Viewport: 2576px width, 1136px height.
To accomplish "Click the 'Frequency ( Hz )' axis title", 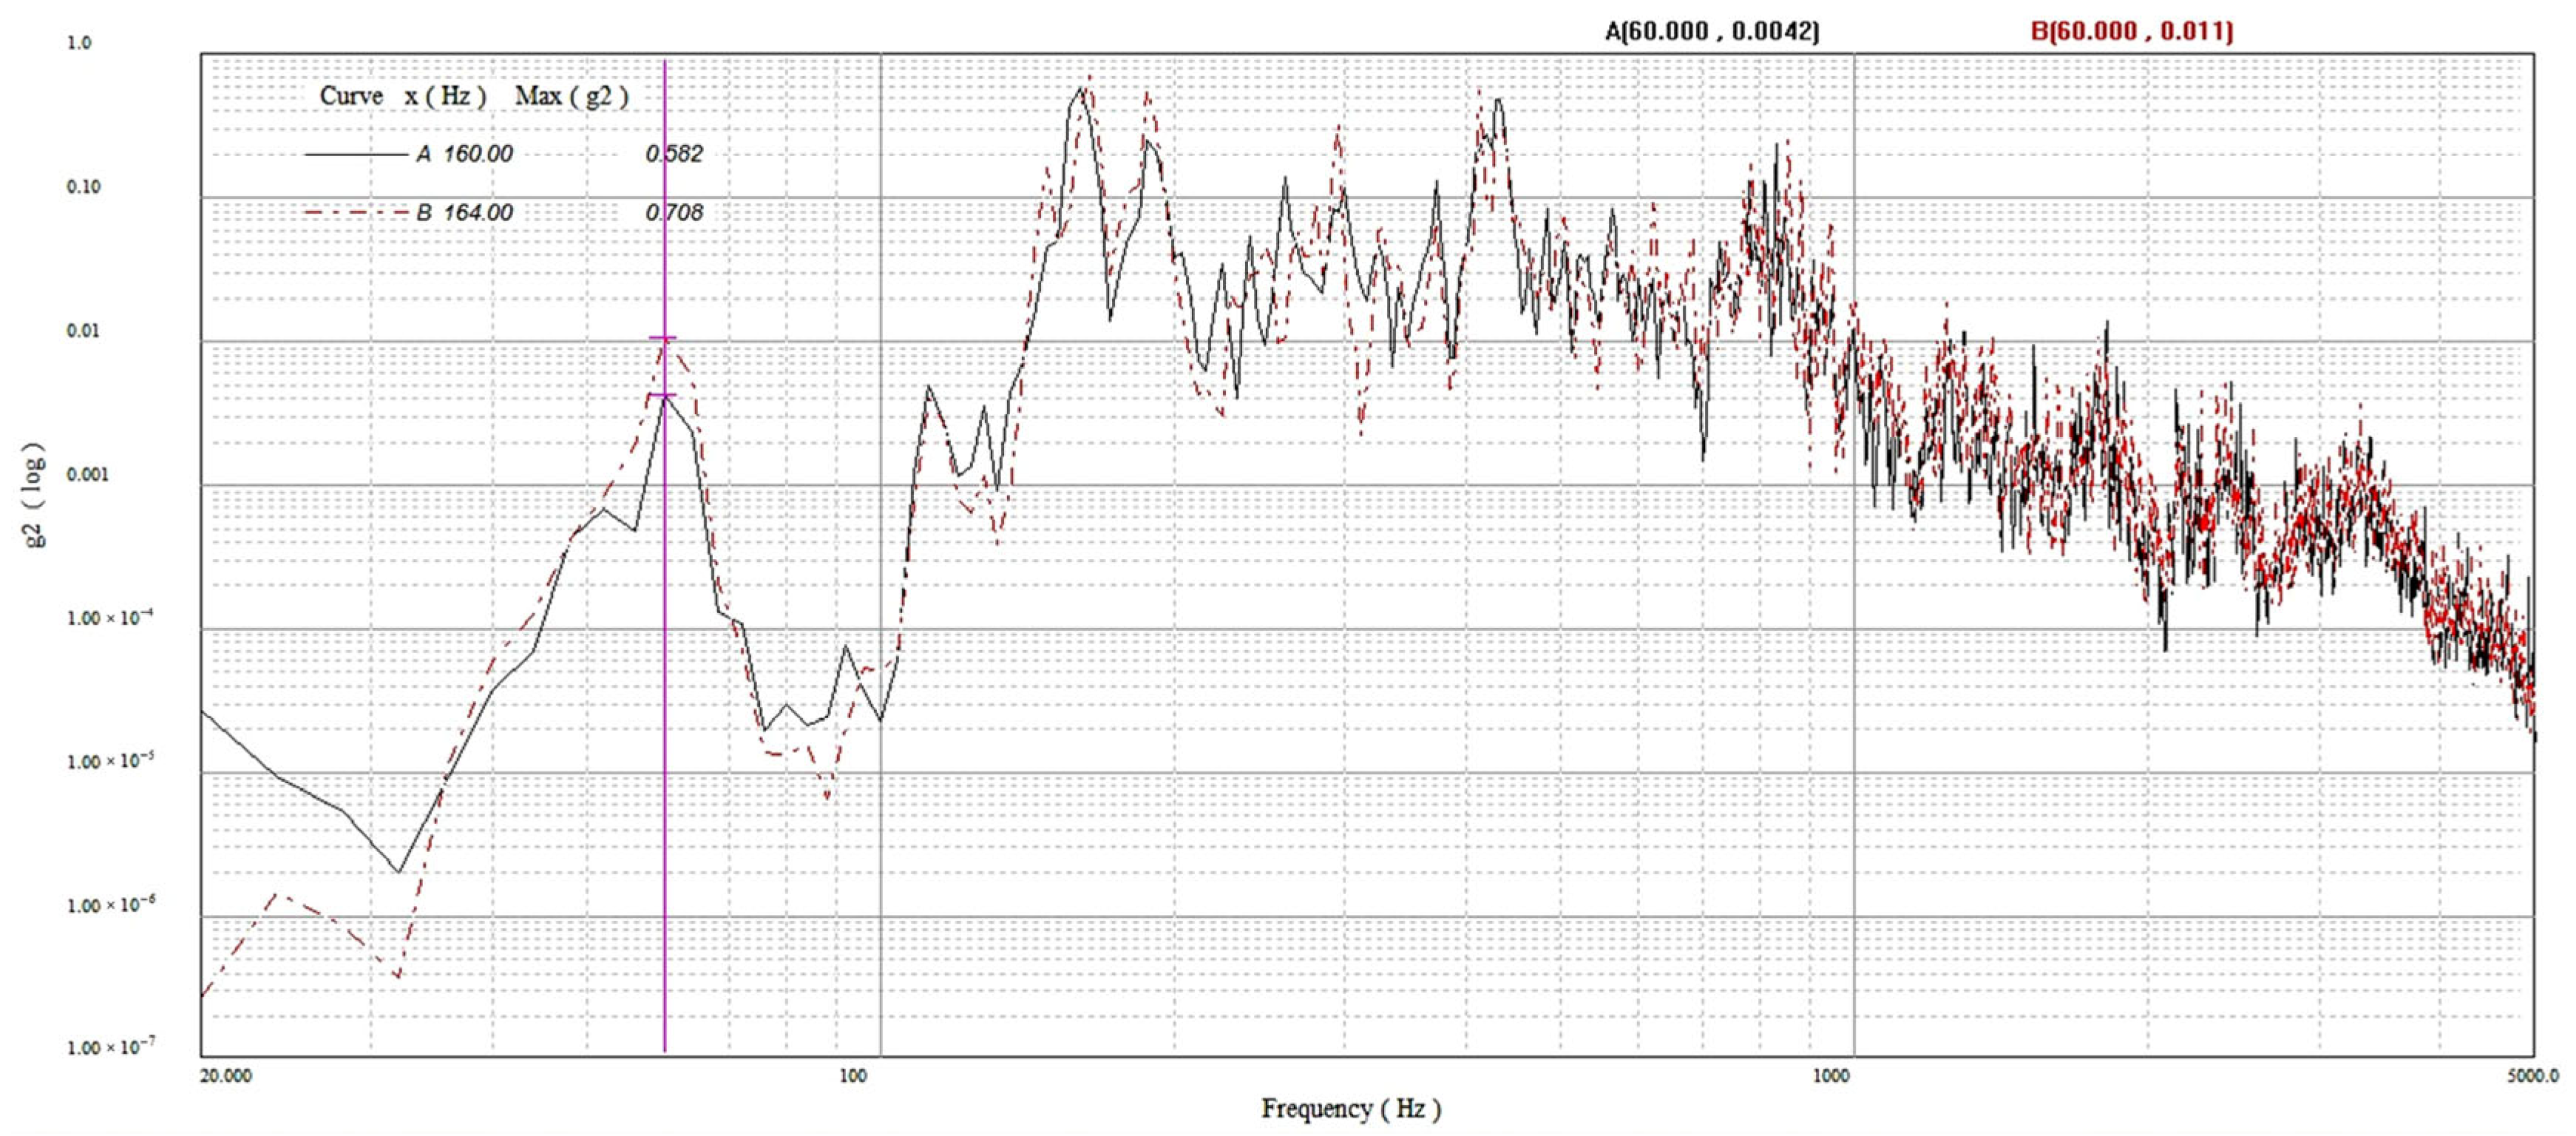I will click(1350, 1108).
